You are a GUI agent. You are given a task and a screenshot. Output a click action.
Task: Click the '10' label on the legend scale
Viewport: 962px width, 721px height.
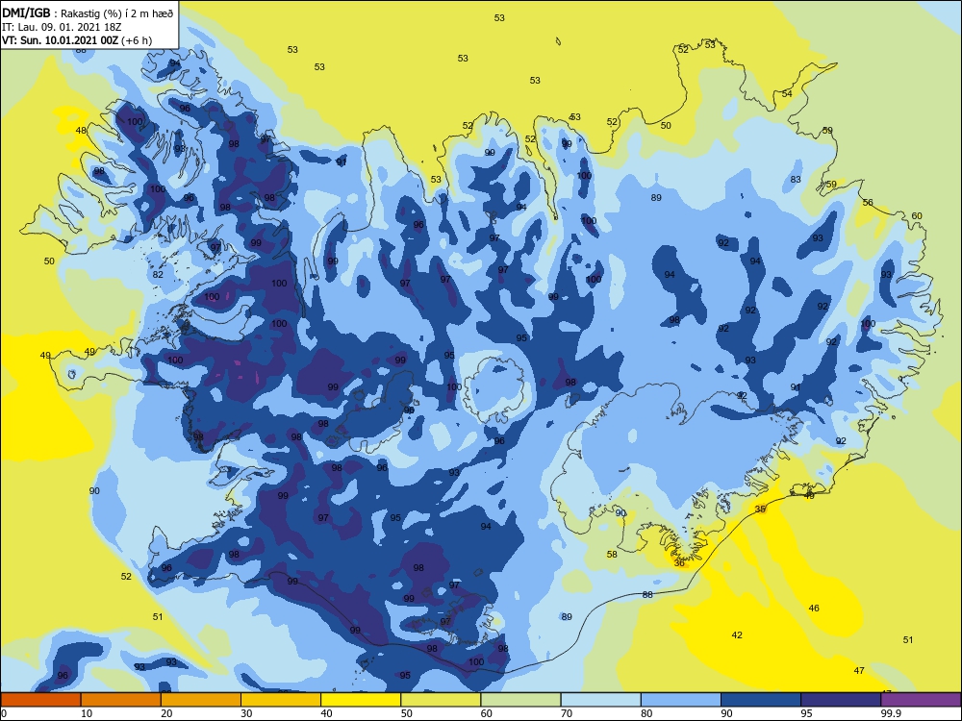[87, 713]
